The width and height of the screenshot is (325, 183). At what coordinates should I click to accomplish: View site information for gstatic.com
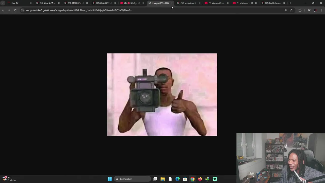point(22,10)
